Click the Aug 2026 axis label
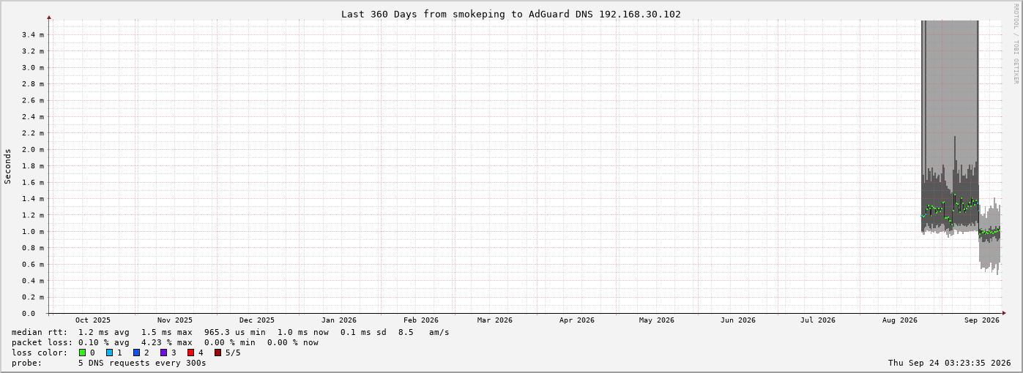 click(900, 320)
